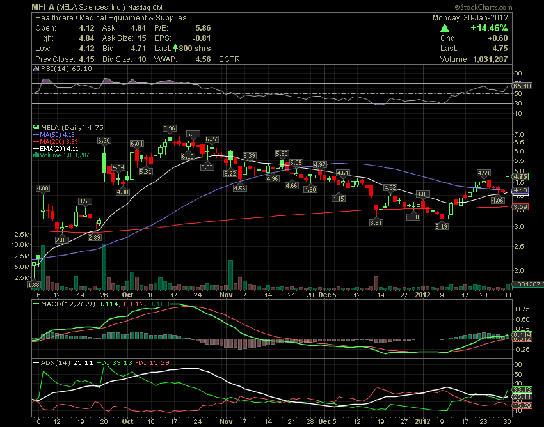
Task: Click the 1.88 low price label
Action: (34, 285)
